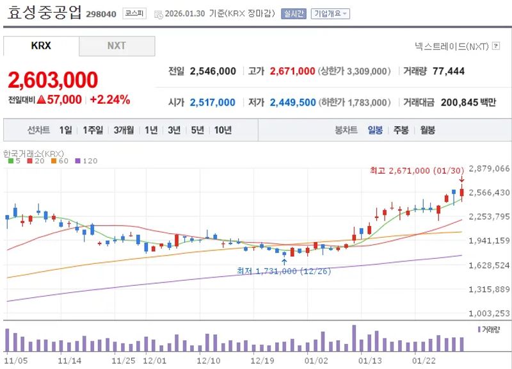Viewport: 512px width, 369px height.
Task: Select the 5년 line chart period
Action: pyautogui.click(x=197, y=130)
